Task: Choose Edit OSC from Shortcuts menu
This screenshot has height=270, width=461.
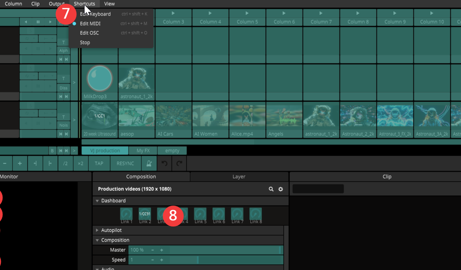Action: 89,33
